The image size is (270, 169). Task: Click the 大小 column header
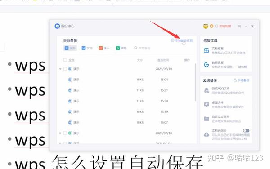pyautogui.click(x=140, y=60)
